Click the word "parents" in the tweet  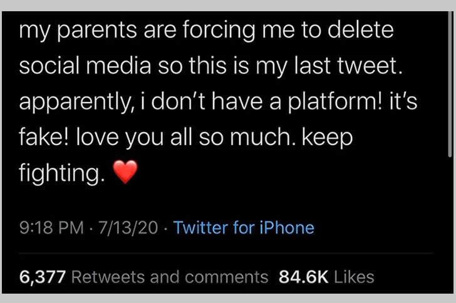95,32
